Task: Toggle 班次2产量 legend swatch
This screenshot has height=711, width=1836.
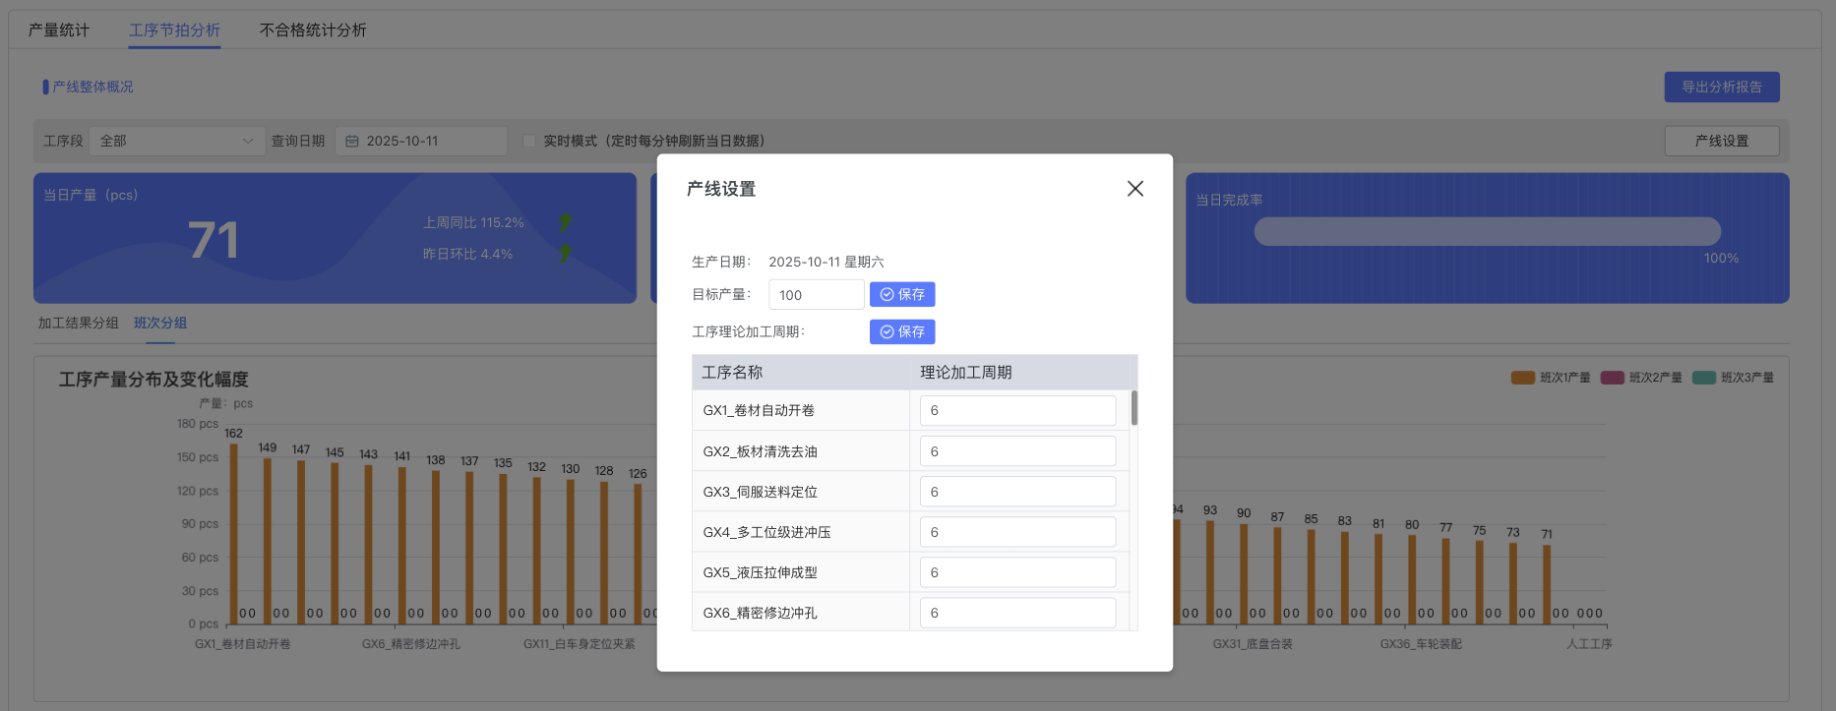Action: 1612,378
